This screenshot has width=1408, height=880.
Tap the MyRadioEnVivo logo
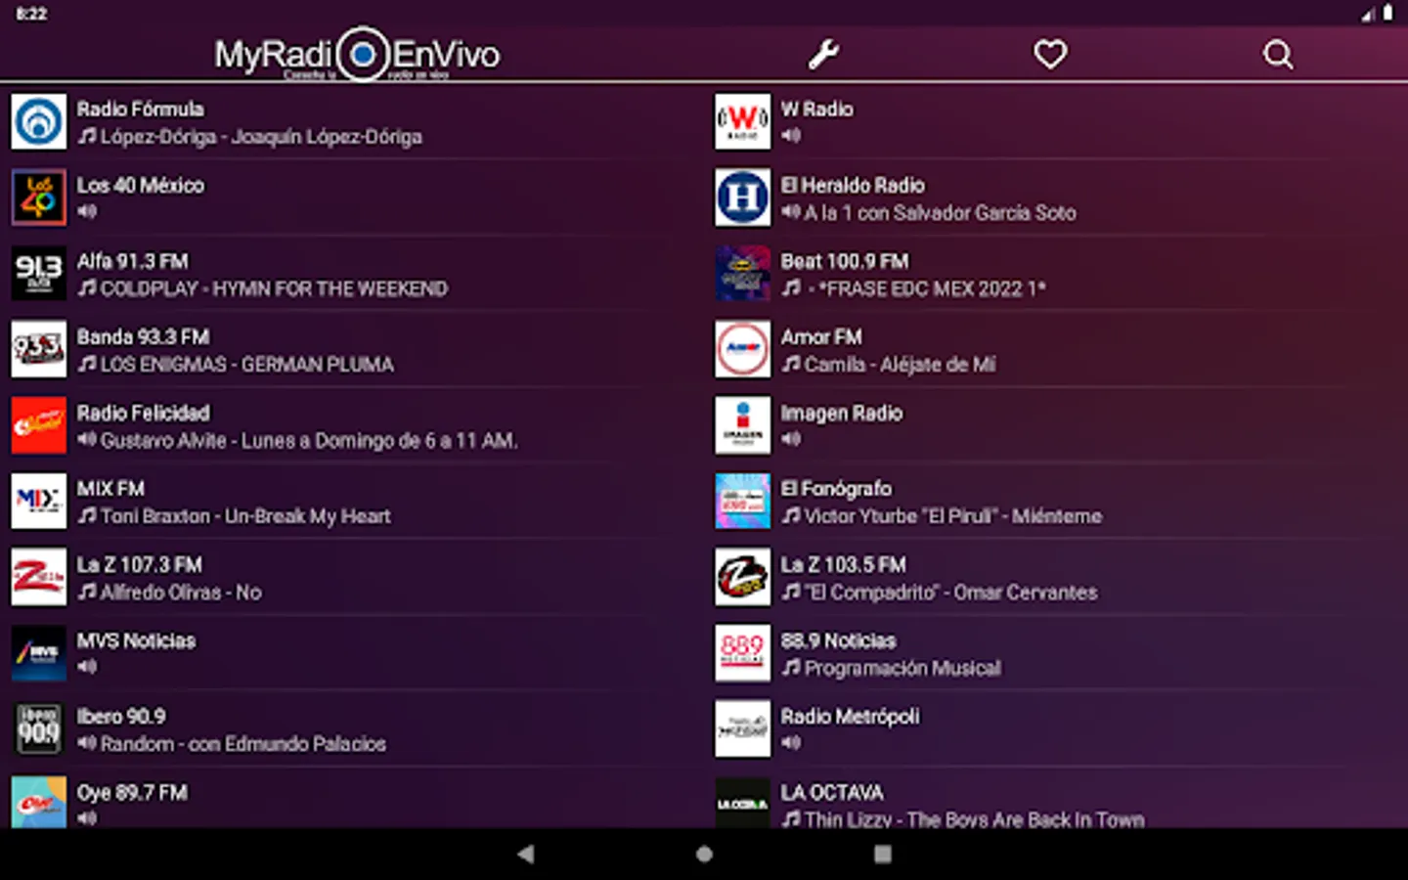coord(357,54)
